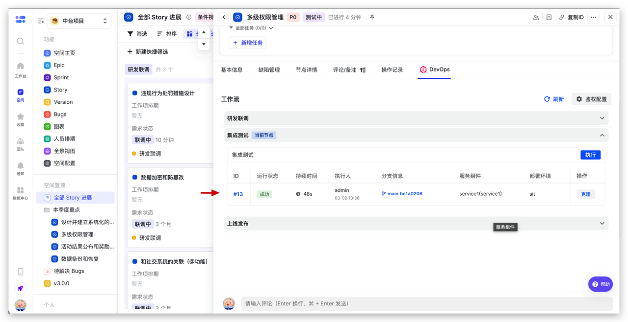Expand the 上线发布 workflow section
The image size is (628, 322).
pyautogui.click(x=602, y=224)
